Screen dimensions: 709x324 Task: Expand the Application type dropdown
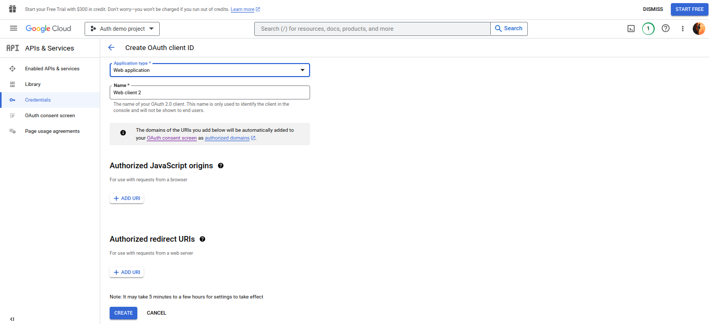[210, 70]
